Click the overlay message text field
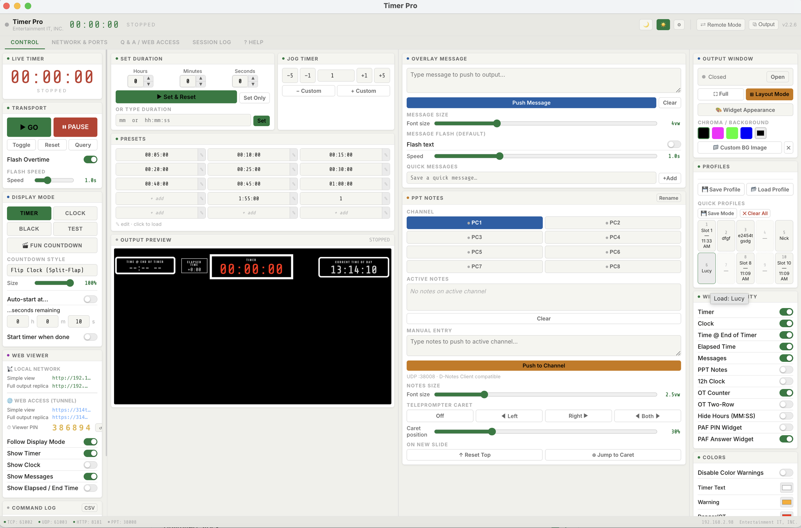 point(543,80)
